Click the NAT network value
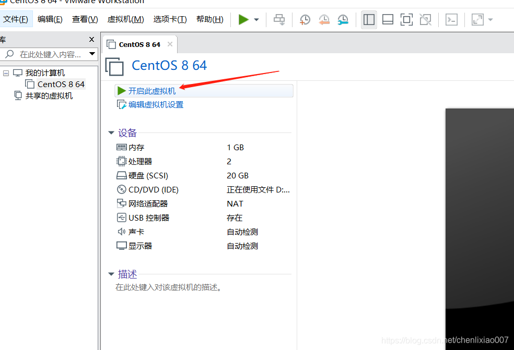 pos(235,203)
